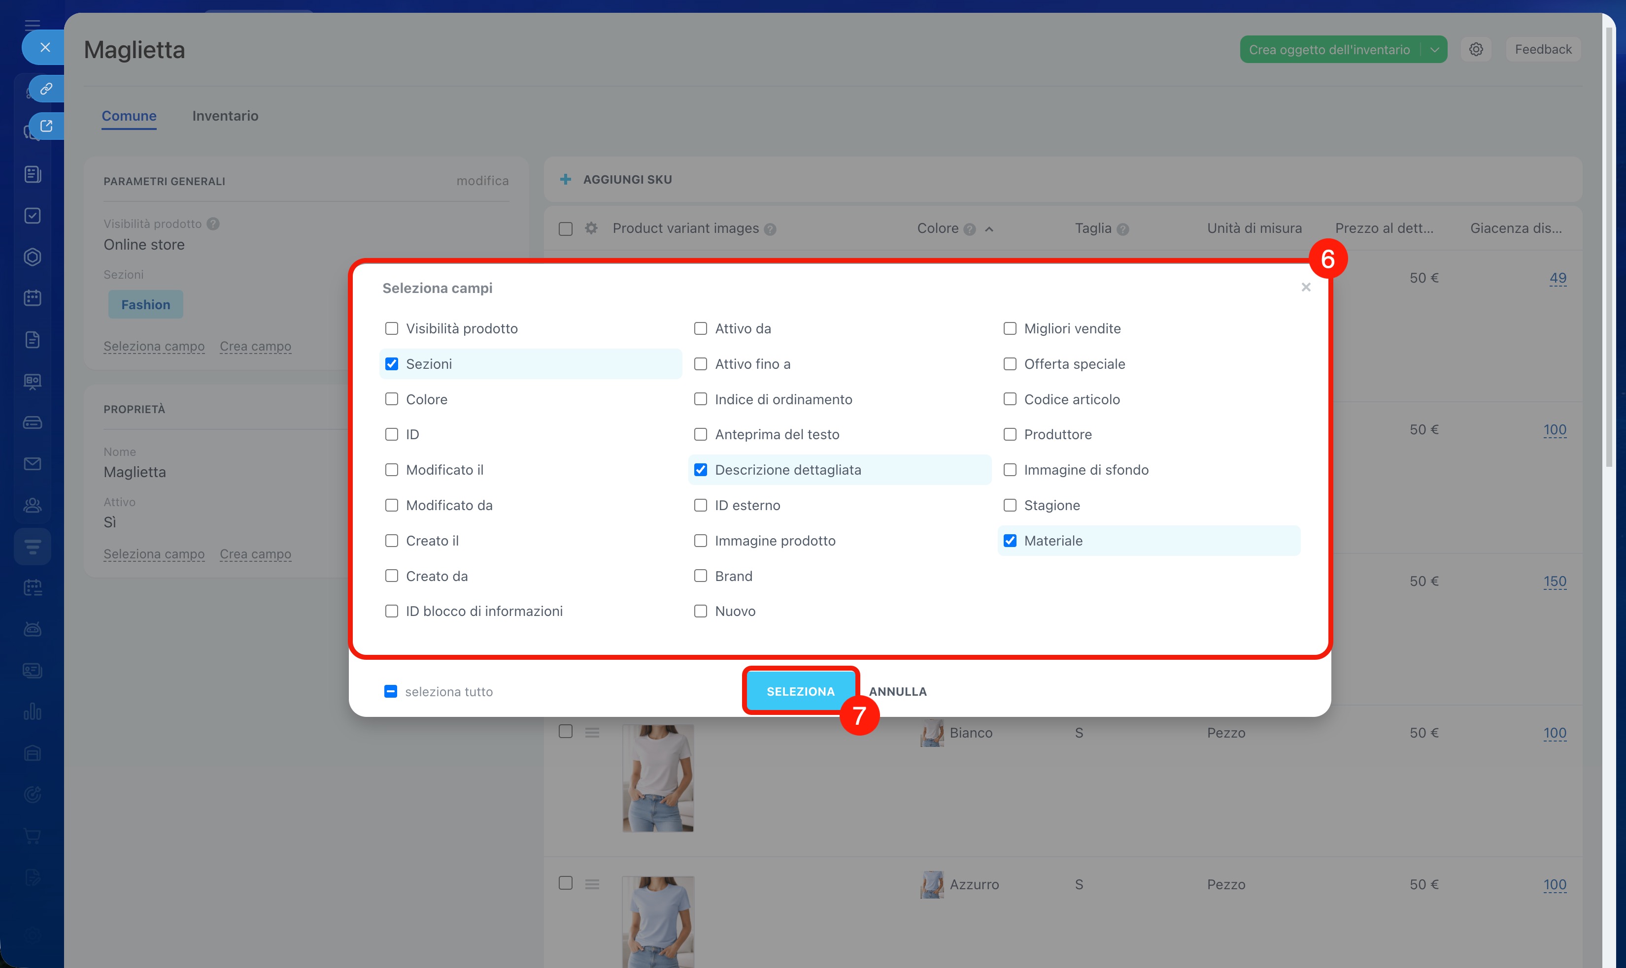Click the drag handle on the Bianco row
1626x968 pixels.
coord(592,733)
